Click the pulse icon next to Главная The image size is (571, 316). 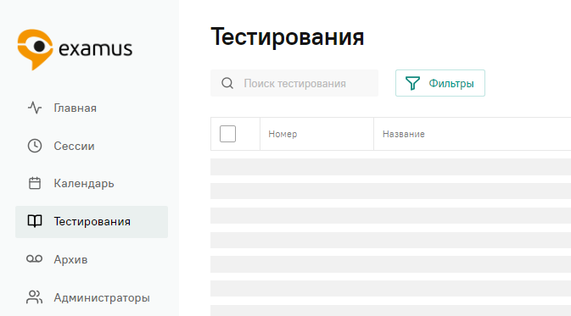tap(35, 108)
